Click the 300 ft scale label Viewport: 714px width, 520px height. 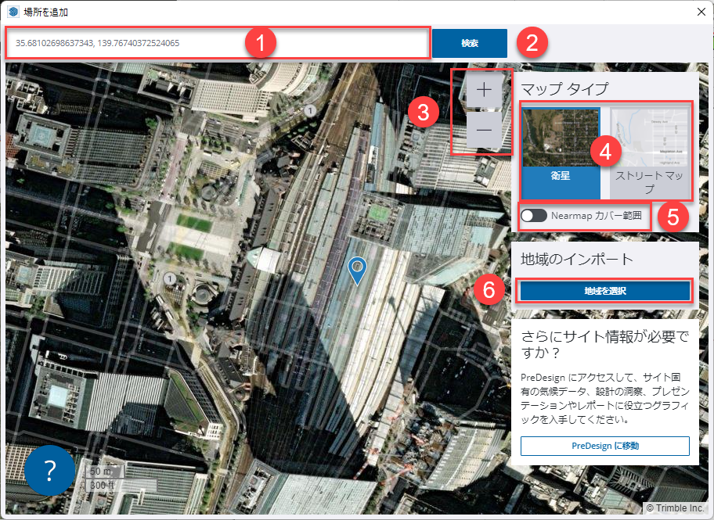coord(103,486)
